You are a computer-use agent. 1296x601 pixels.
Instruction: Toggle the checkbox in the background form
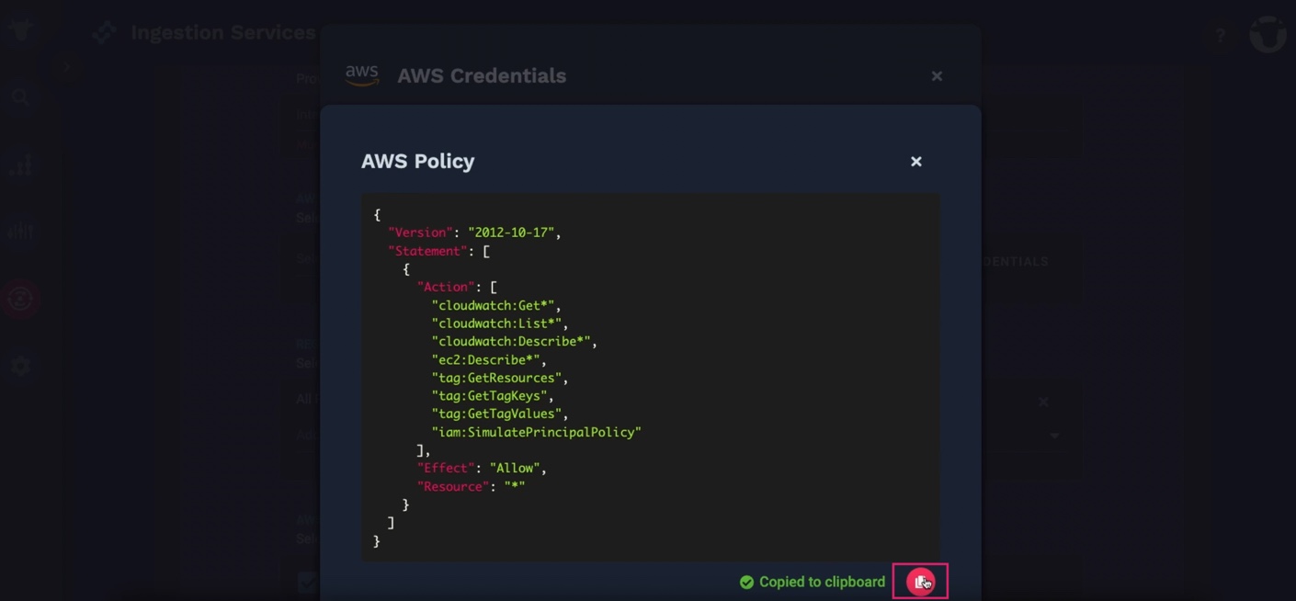pyautogui.click(x=306, y=581)
